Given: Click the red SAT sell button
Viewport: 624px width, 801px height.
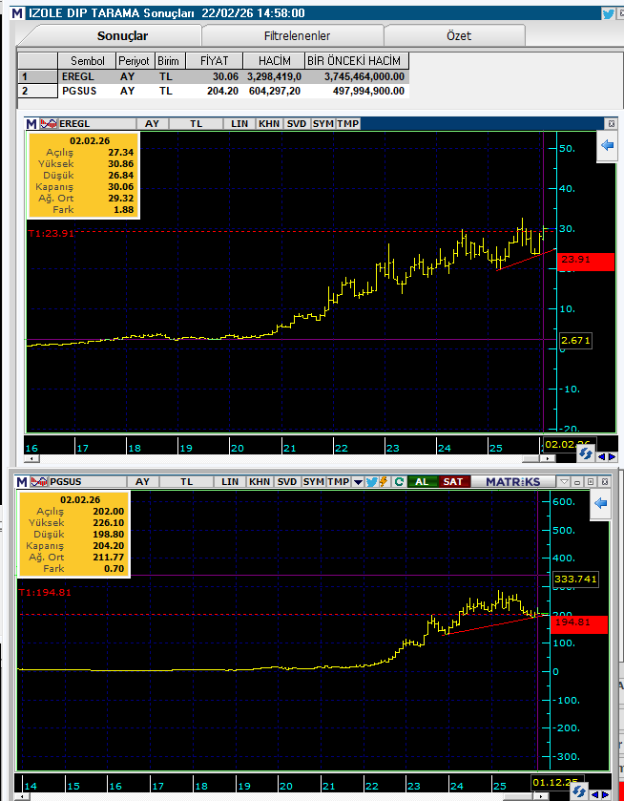Looking at the screenshot, I should (453, 482).
